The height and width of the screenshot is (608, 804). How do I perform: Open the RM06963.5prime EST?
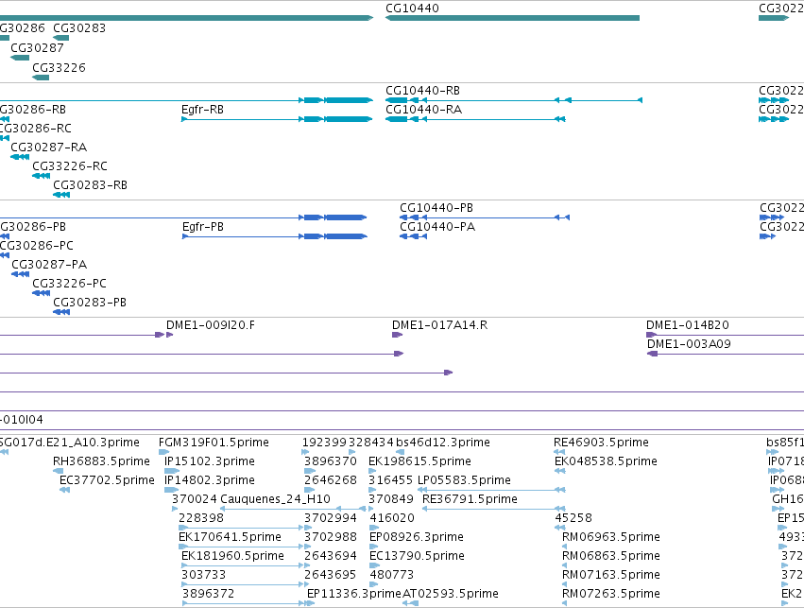click(x=564, y=547)
